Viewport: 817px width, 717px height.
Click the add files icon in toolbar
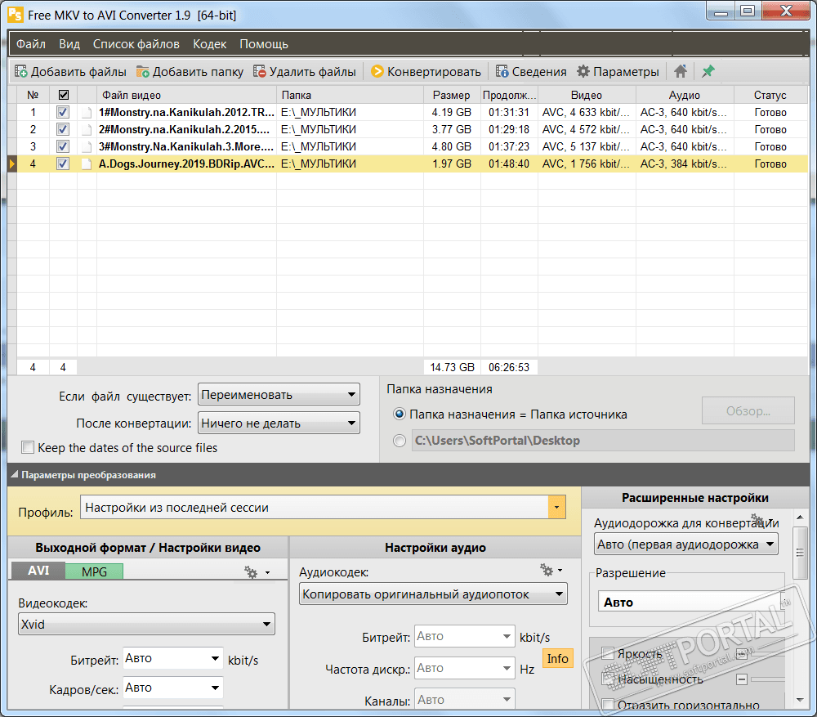pos(21,71)
